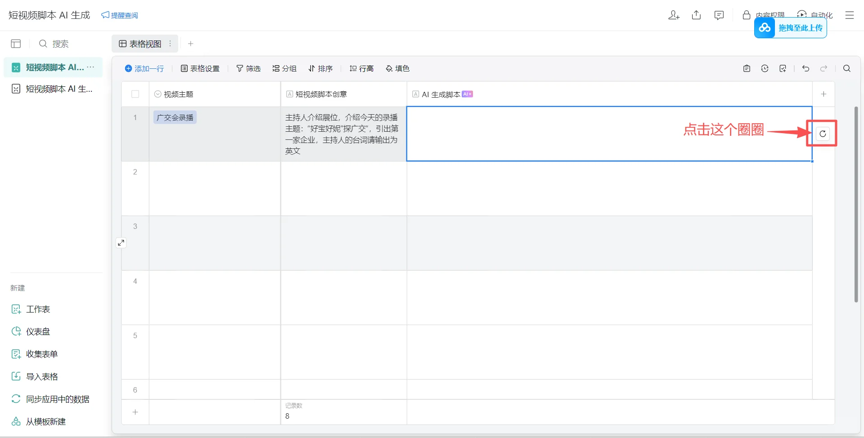This screenshot has height=438, width=864.
Task: Select row number 3
Action: coord(135,226)
